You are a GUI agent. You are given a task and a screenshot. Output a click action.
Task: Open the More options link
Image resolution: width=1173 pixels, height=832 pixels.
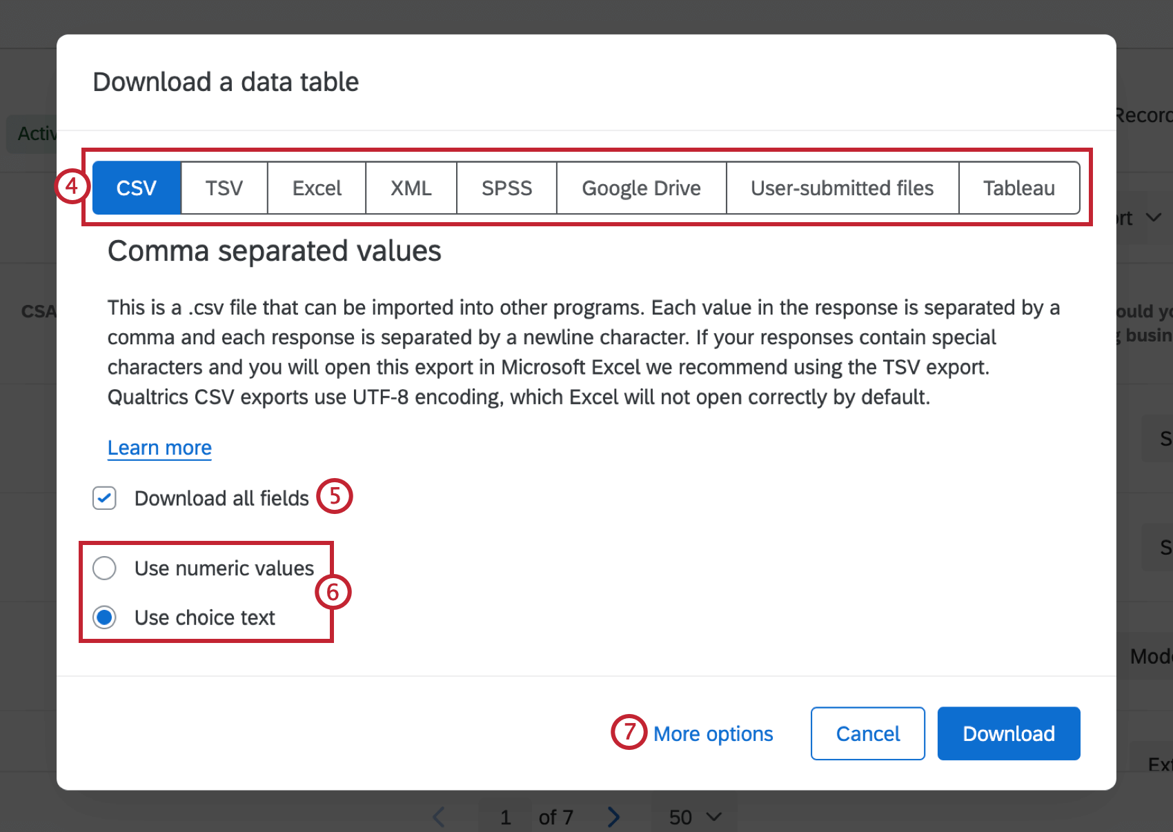[x=713, y=733]
